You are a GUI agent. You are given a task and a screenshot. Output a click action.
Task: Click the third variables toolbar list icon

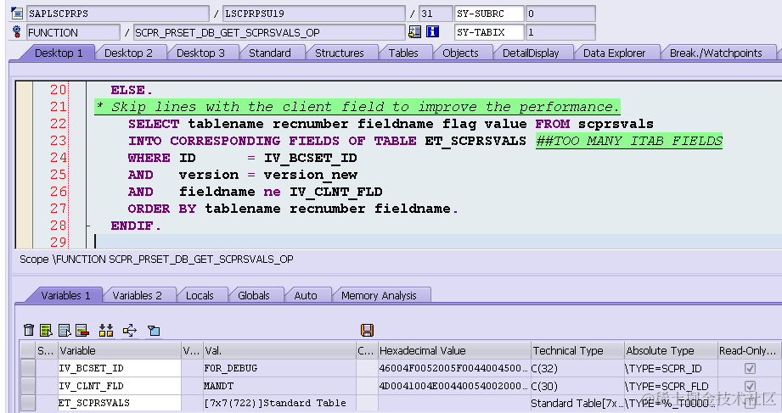point(65,330)
